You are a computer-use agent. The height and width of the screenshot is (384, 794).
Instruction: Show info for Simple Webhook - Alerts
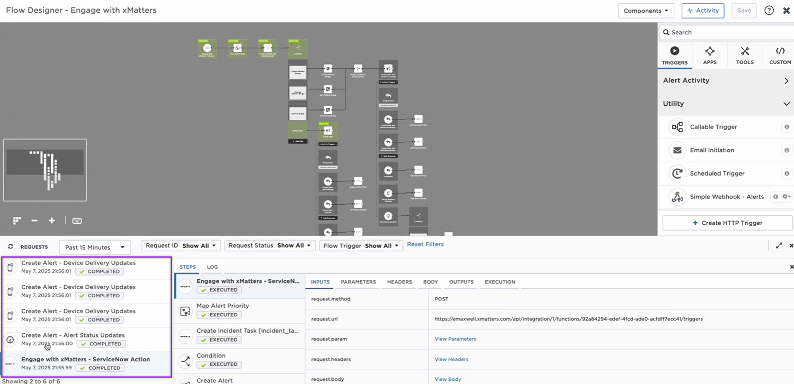tap(775, 197)
